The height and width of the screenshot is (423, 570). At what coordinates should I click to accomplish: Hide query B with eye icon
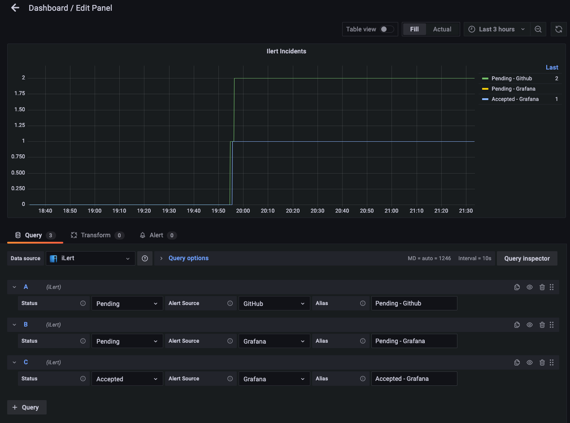pyautogui.click(x=530, y=325)
